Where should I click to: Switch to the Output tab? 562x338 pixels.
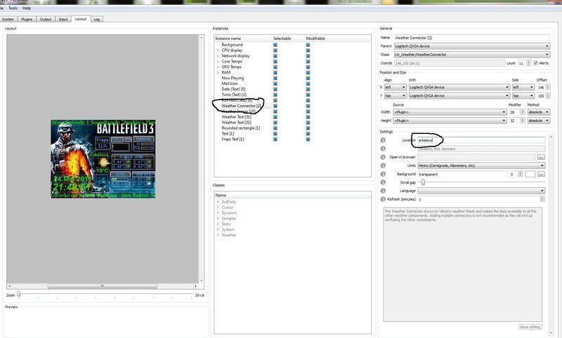tap(46, 20)
